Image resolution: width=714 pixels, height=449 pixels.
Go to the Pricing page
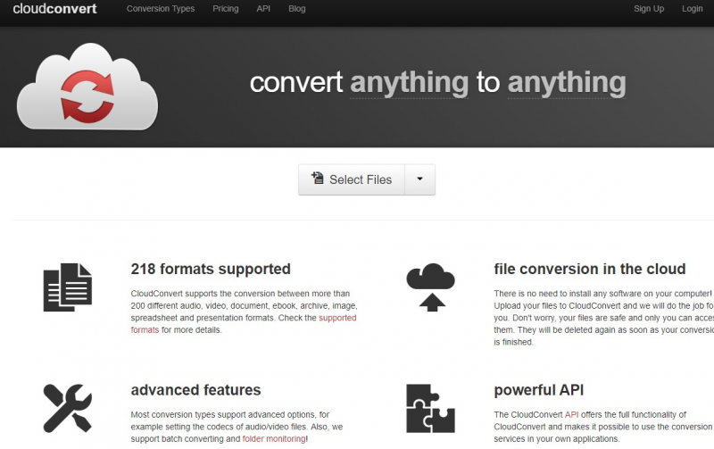click(x=226, y=9)
